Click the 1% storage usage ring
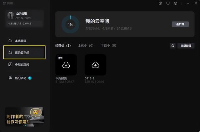200x132 pixels. 70,24
